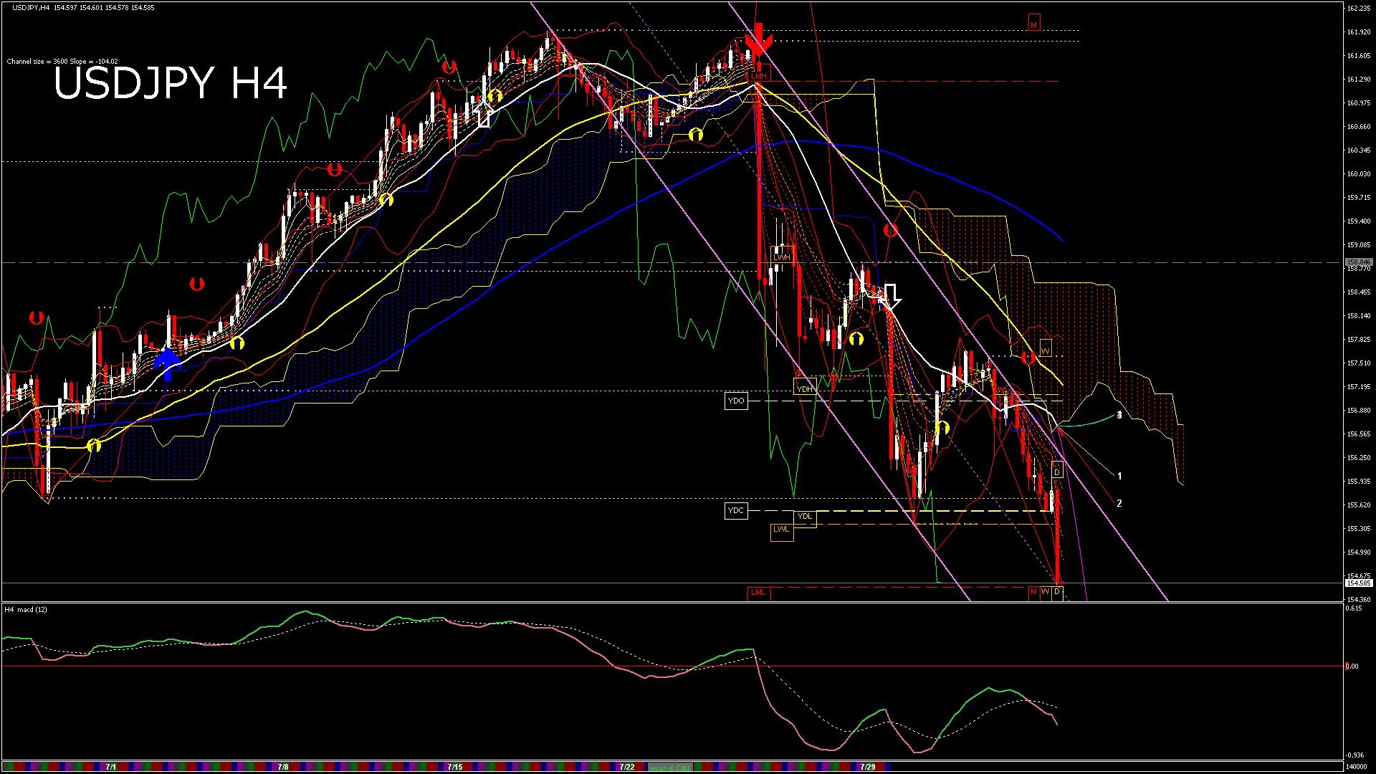Click the Channel size slope text
The width and height of the screenshot is (1376, 774).
(x=62, y=62)
